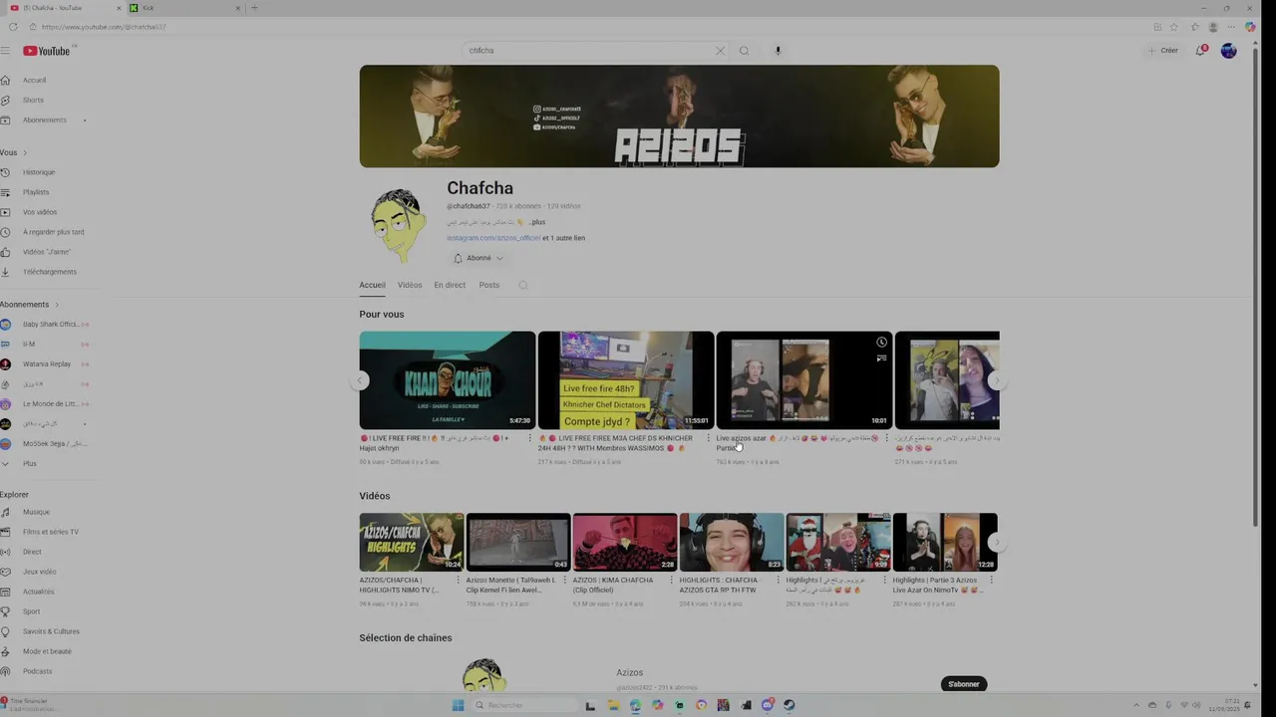Open Vidéos "J'aime" playlist
The height and width of the screenshot is (717, 1276).
pos(45,252)
